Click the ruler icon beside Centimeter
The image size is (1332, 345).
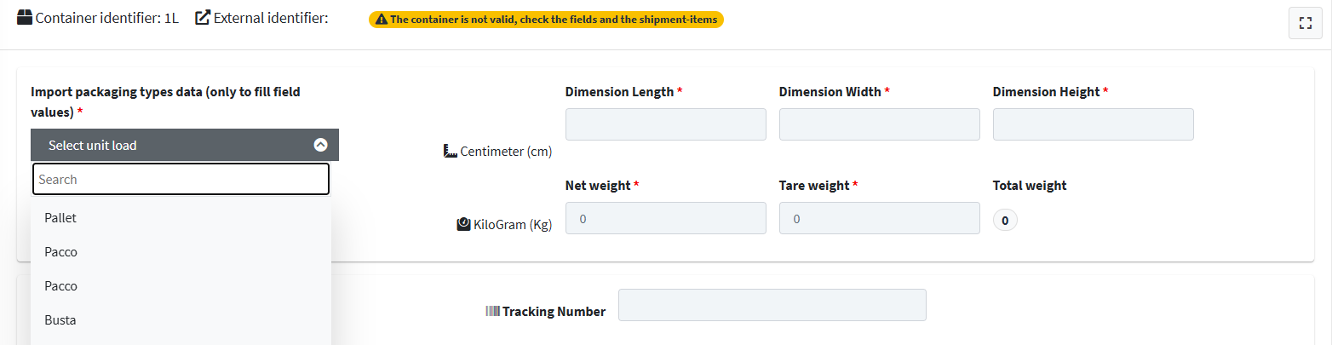coord(451,151)
